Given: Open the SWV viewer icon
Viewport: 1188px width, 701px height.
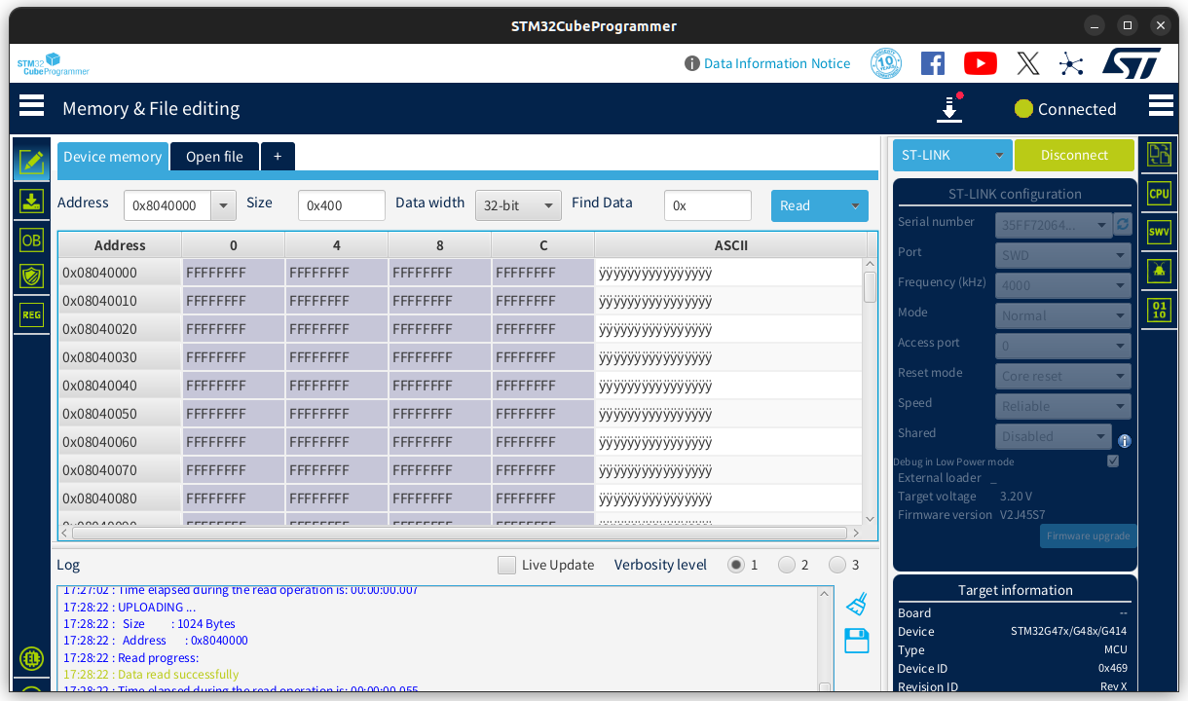Looking at the screenshot, I should coord(1159,232).
